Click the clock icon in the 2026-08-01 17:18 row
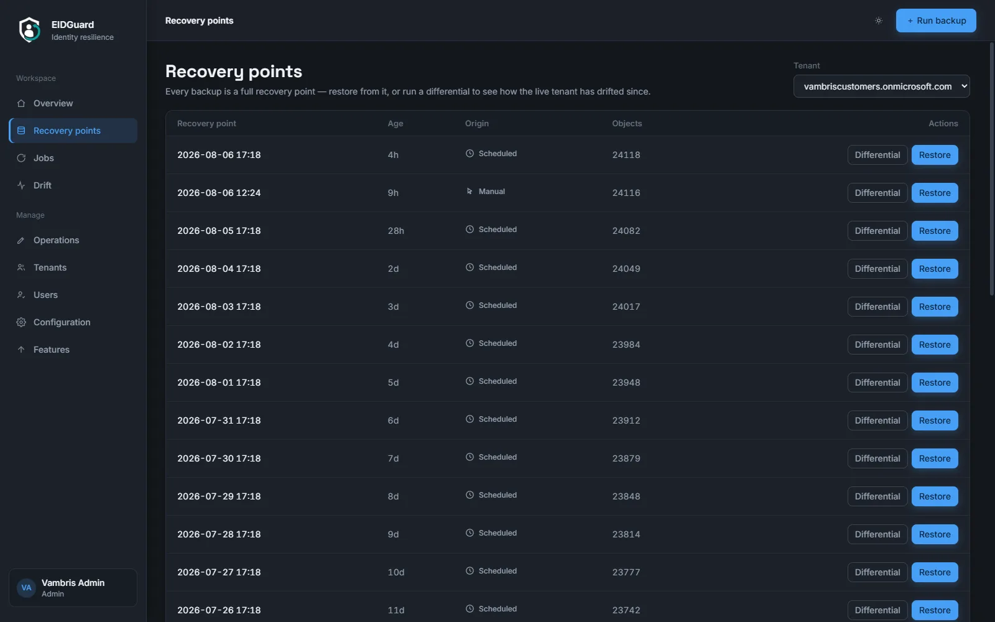Image resolution: width=995 pixels, height=622 pixels. (470, 381)
